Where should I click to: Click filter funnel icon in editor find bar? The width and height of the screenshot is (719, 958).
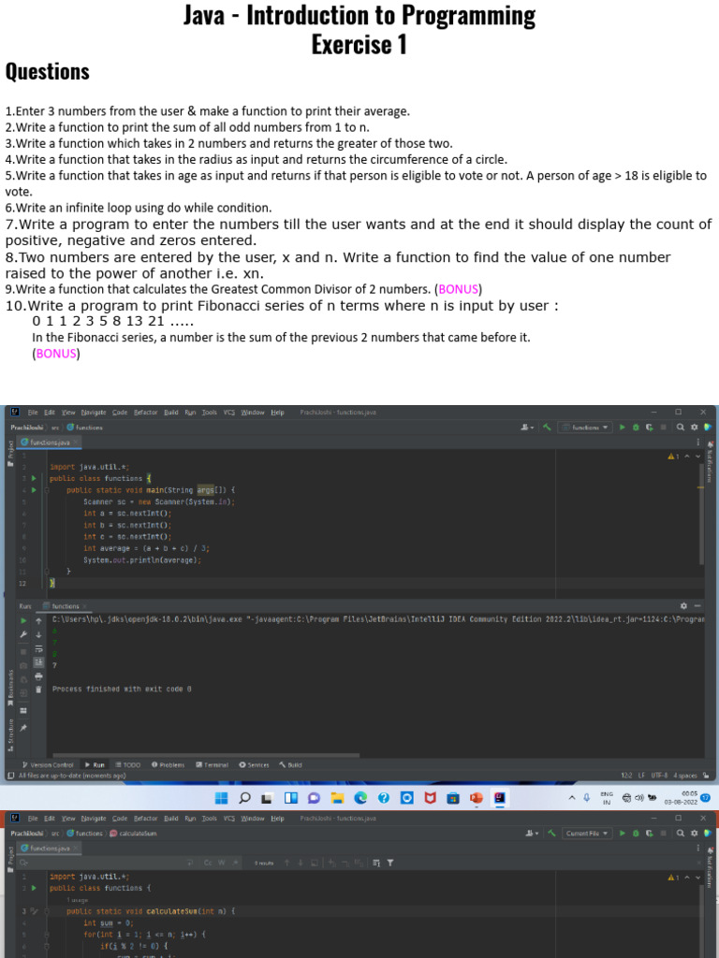pos(390,863)
